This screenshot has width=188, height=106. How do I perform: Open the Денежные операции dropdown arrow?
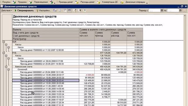coord(147,3)
